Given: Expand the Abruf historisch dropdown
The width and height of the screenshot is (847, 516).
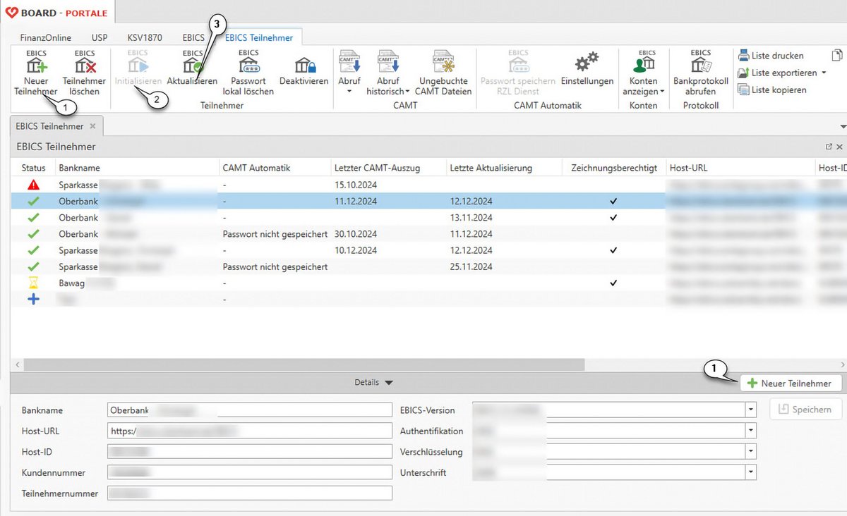Looking at the screenshot, I should pos(407,92).
